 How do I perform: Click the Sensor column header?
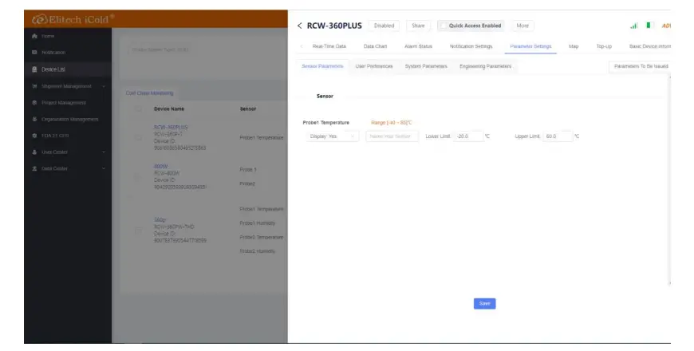click(x=248, y=108)
